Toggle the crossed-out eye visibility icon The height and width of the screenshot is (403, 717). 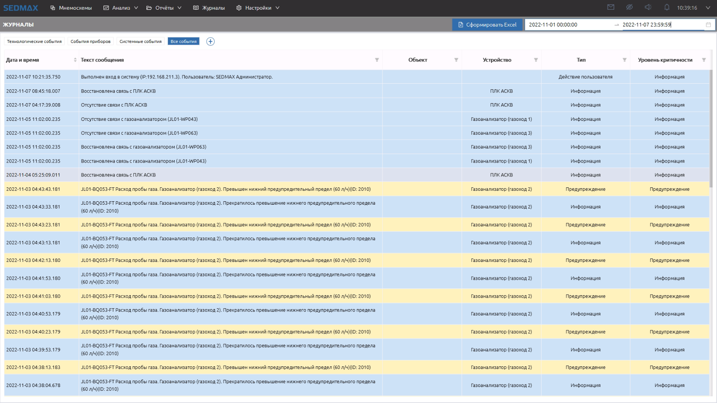(629, 7)
